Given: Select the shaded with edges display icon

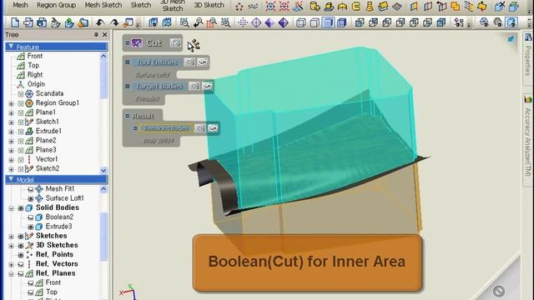Looking at the screenshot, I should point(341,22).
